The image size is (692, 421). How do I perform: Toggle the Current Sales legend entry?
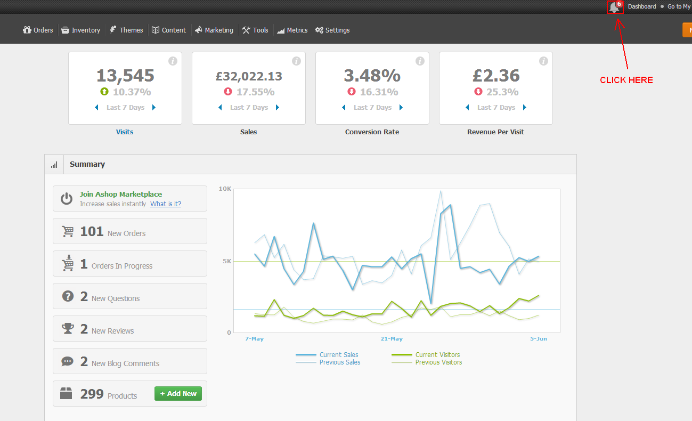327,355
